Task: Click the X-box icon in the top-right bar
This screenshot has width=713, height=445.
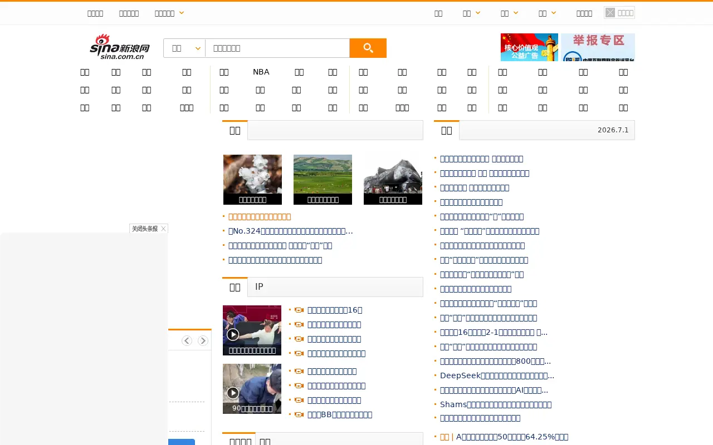Action: [x=611, y=13]
